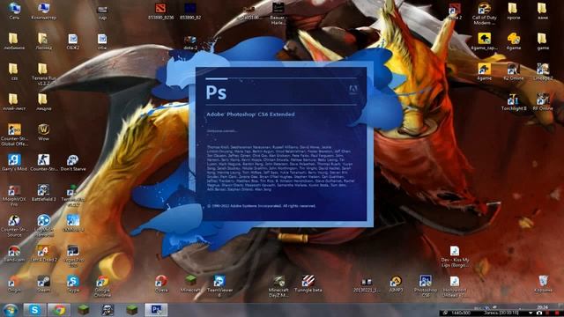Open the Windows Start menu
564x317 pixels.
click(x=10, y=310)
